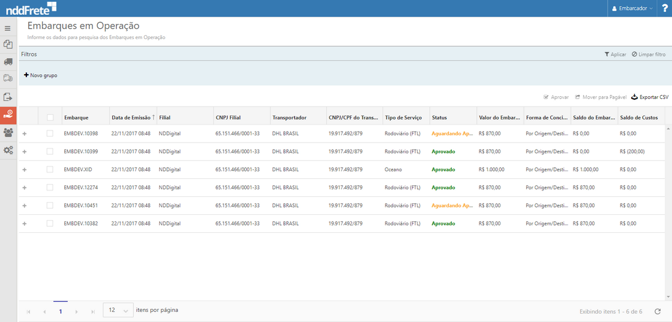Open the Embarcador user dropdown
Image resolution: width=672 pixels, height=322 pixels.
point(632,8)
